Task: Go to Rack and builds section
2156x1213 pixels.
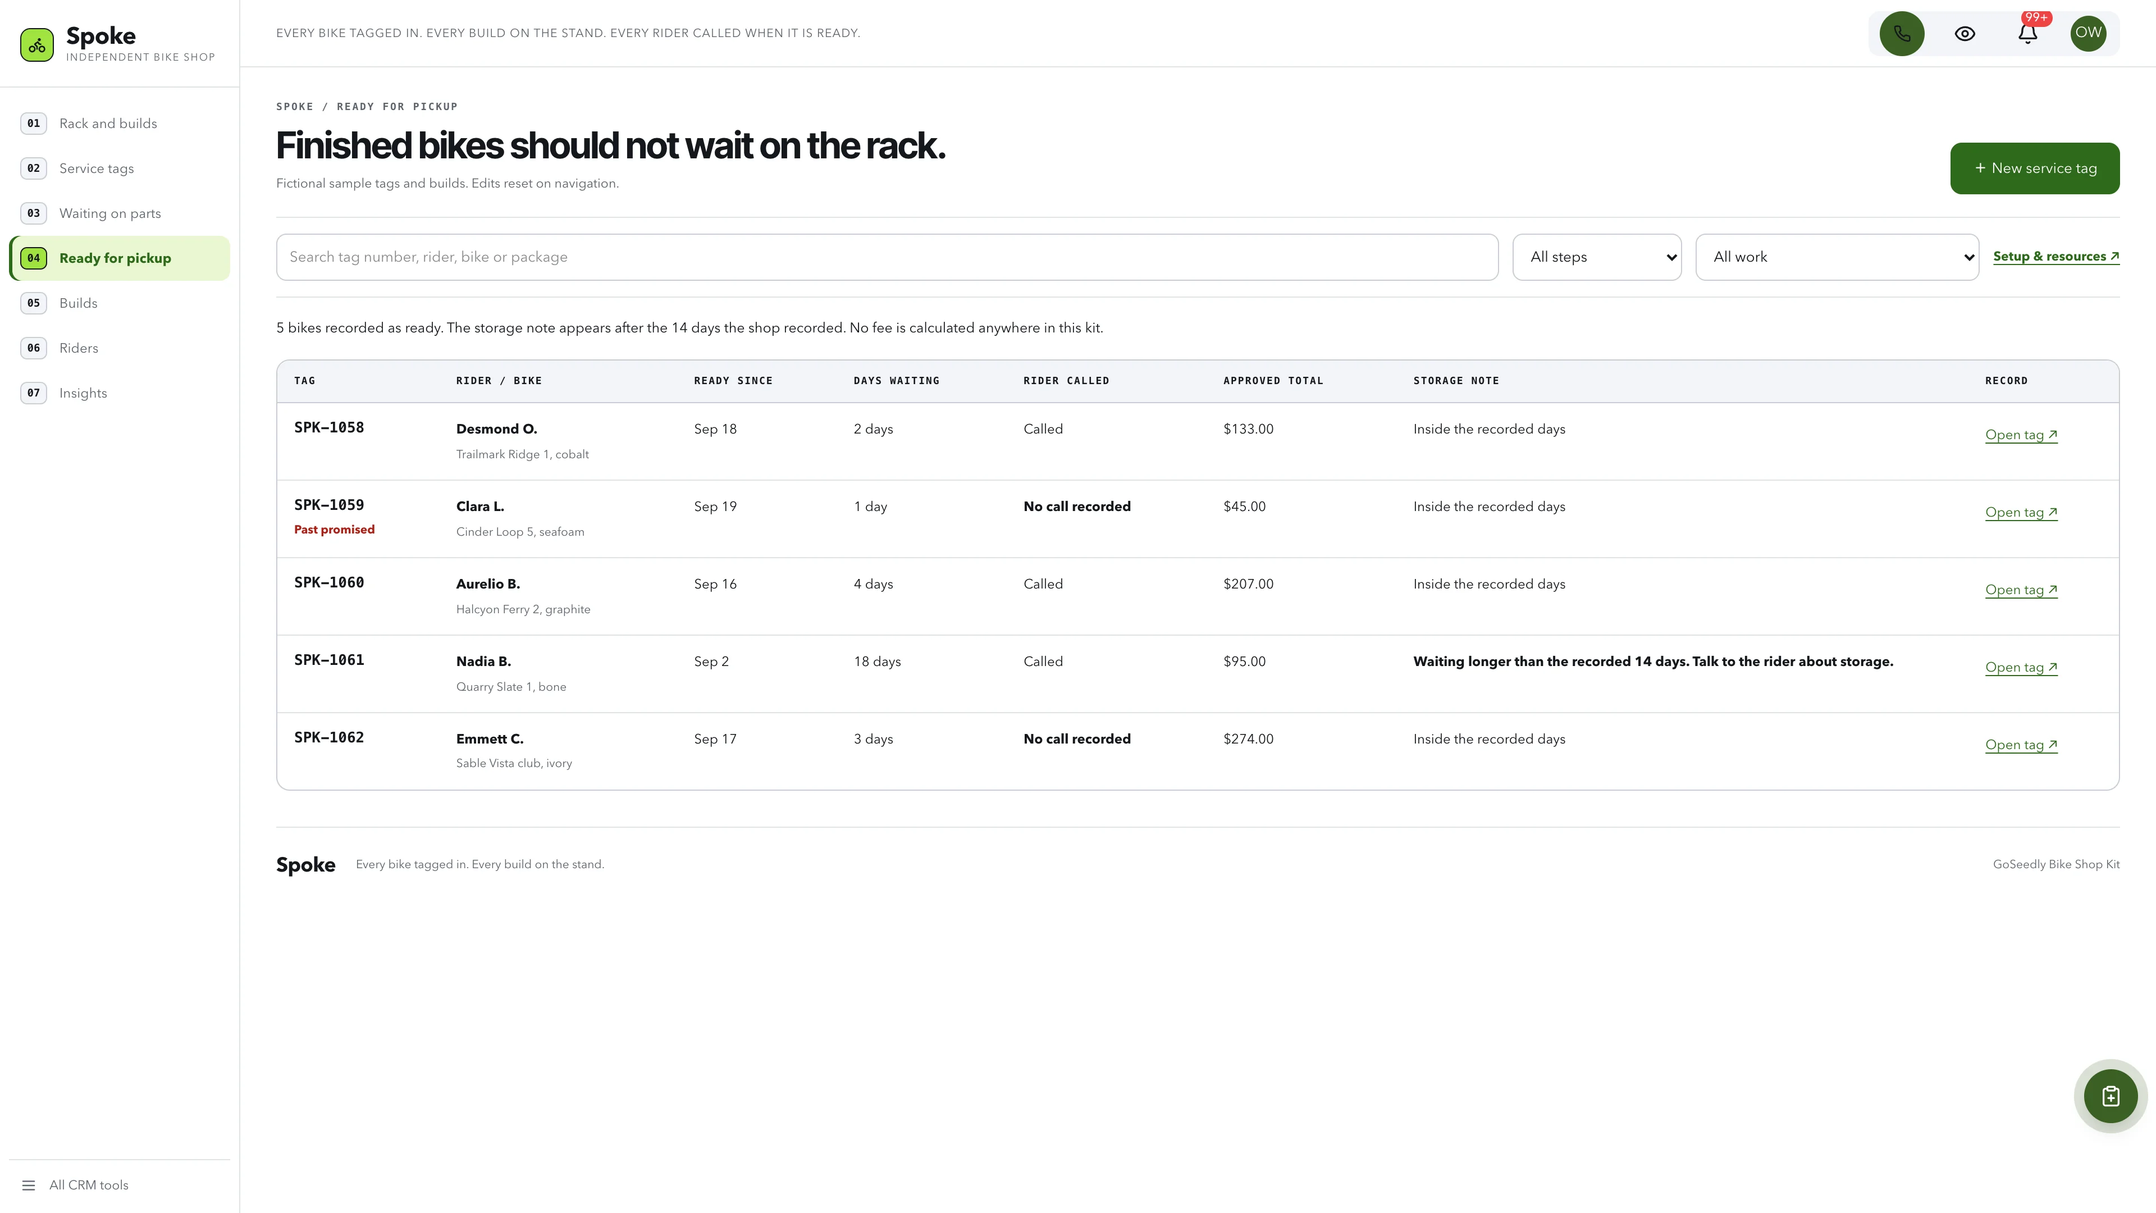Action: click(120, 123)
